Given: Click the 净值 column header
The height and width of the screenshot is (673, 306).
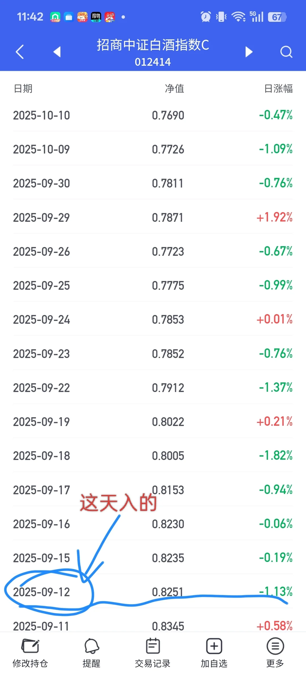Looking at the screenshot, I should coord(175,89).
